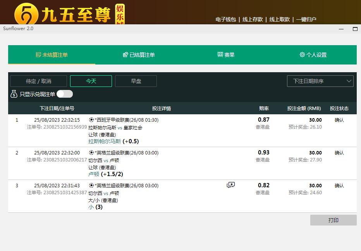The width and height of the screenshot is (361, 251).
Task: Click the 投注金额 (RMB) column header
Action: pos(304,108)
